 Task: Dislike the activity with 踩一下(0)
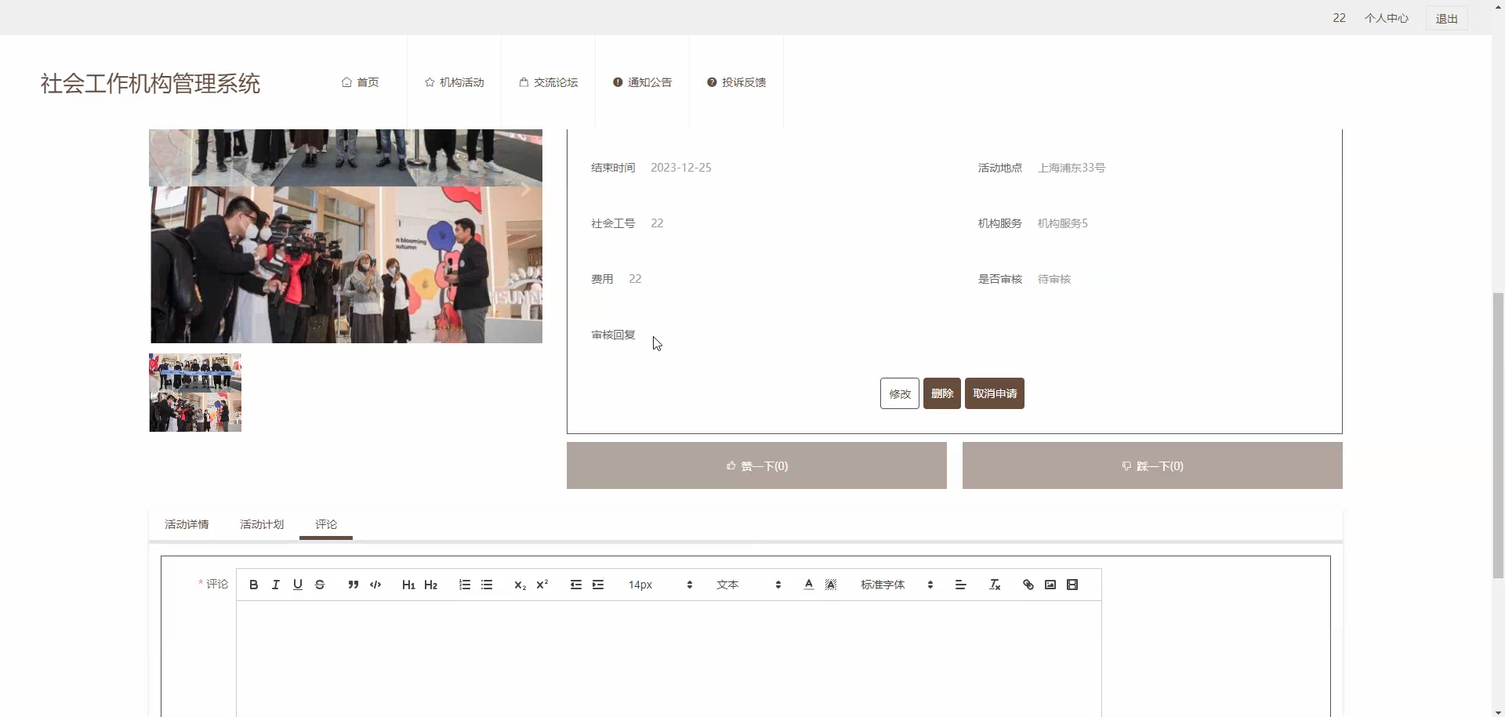click(1152, 465)
